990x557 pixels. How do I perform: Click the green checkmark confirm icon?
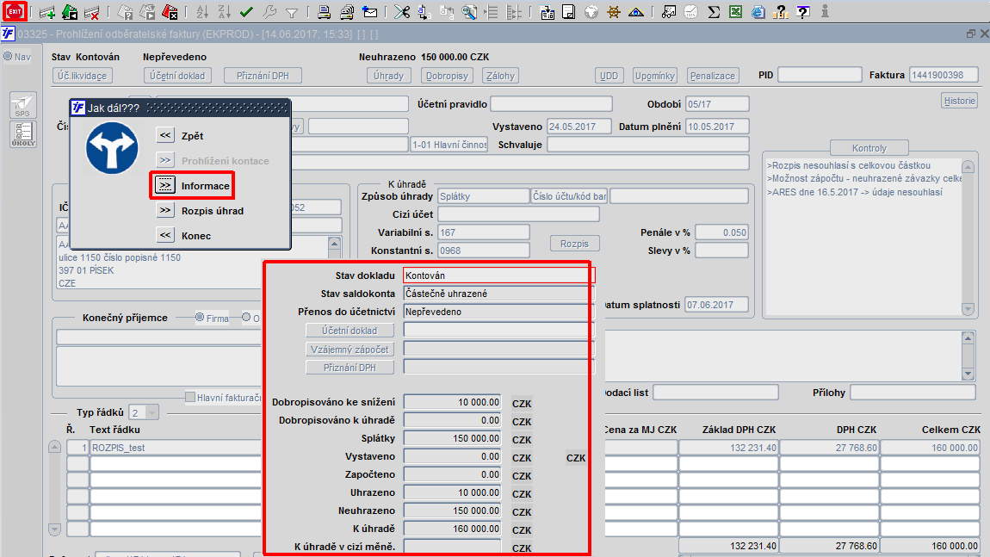pyautogui.click(x=246, y=12)
